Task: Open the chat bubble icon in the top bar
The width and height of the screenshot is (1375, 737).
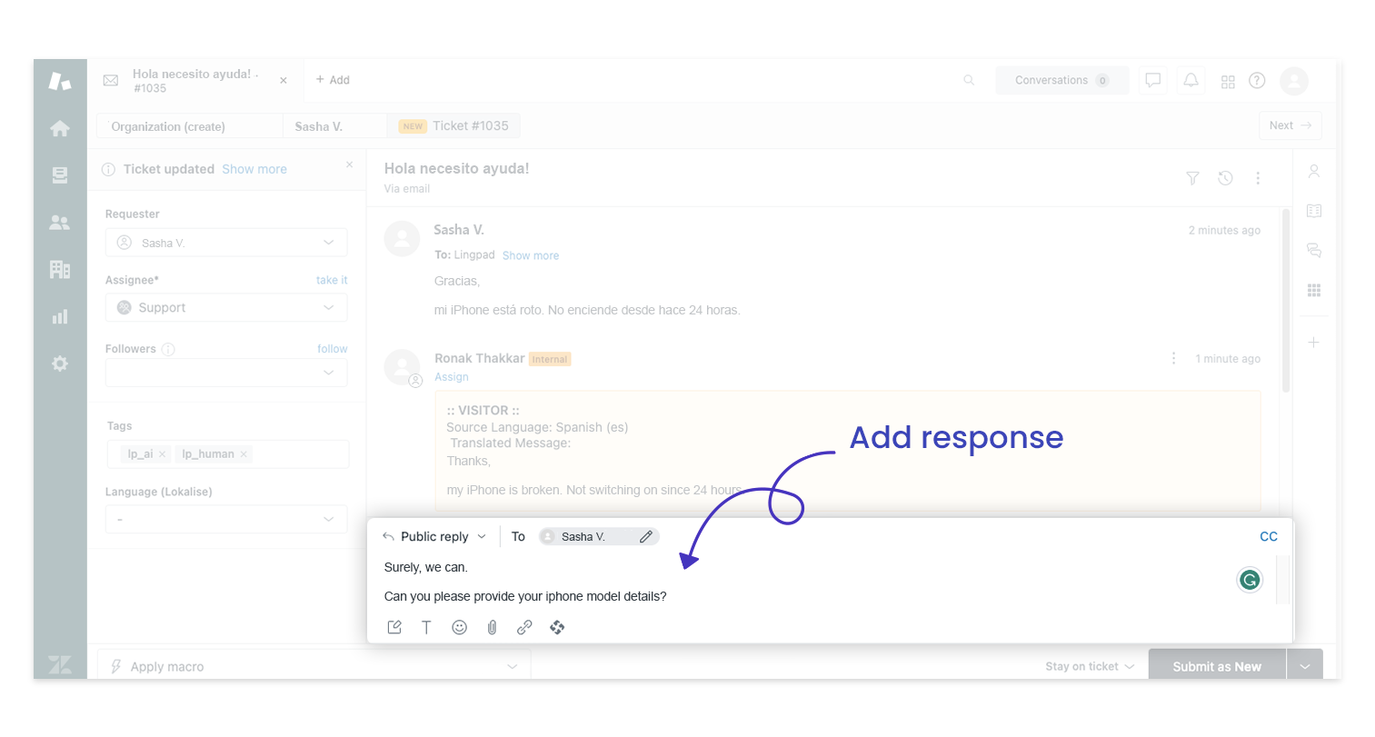Action: tap(1153, 80)
